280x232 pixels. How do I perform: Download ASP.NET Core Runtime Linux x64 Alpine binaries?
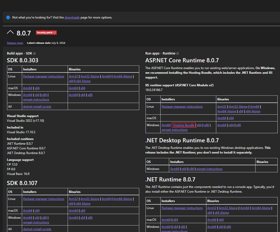click(x=253, y=111)
